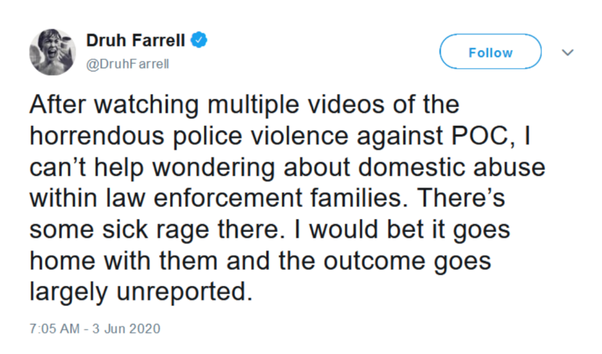Click line starting "home with them and"
Screen dimensions: 602x354
pos(260,261)
